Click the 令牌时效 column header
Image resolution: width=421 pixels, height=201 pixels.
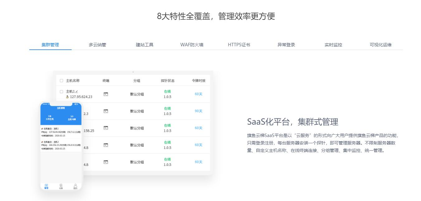199,81
